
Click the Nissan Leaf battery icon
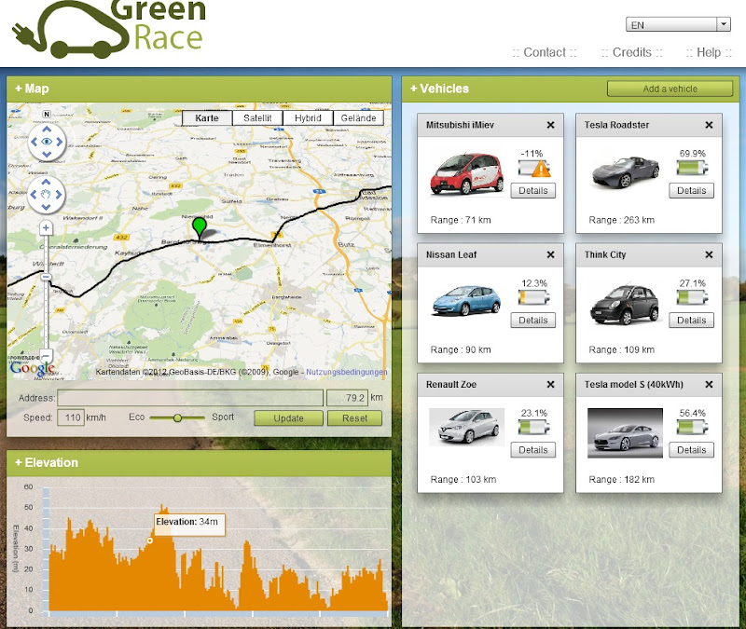click(x=533, y=297)
